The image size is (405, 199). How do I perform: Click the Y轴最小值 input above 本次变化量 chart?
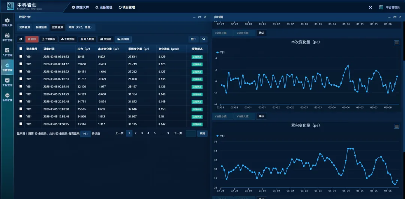coord(223,33)
